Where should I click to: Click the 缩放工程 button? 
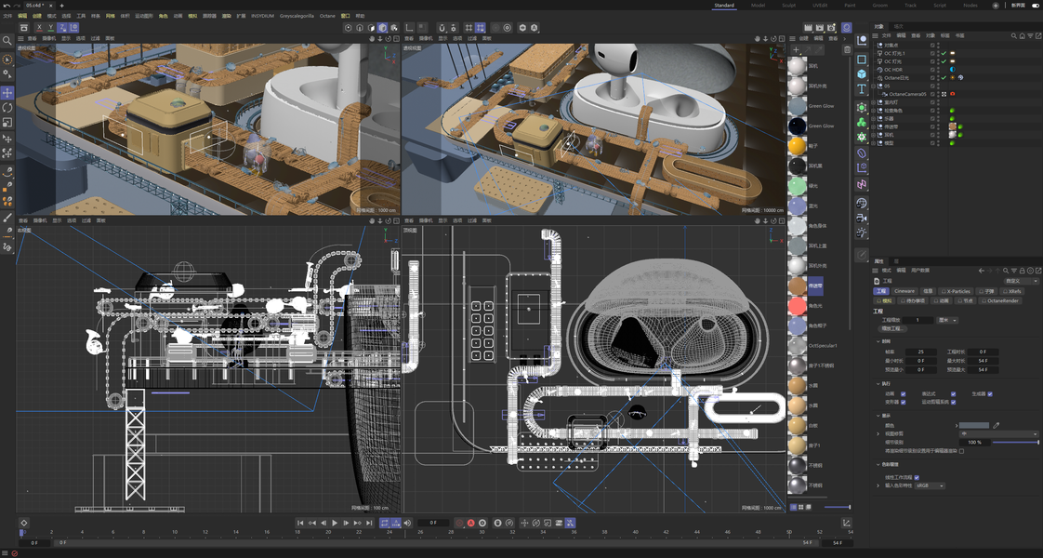point(891,328)
